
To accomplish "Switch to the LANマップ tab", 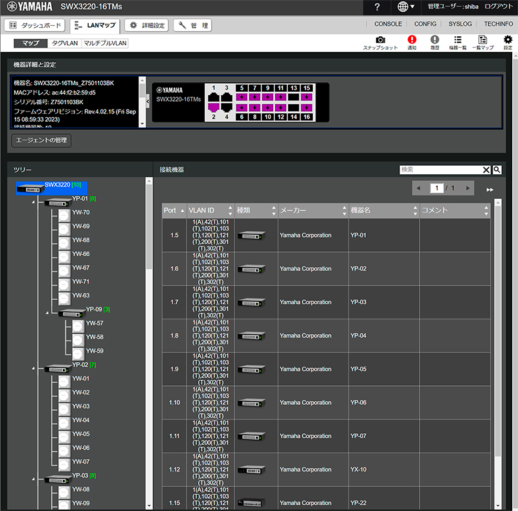I will click(95, 25).
